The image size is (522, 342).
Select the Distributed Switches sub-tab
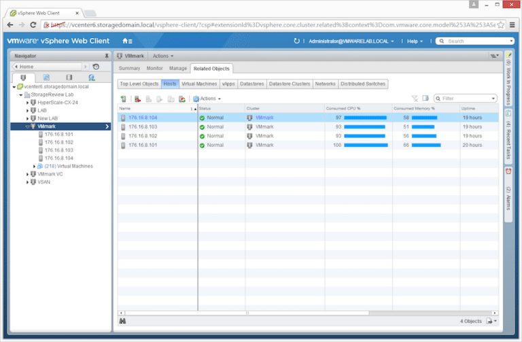click(363, 84)
